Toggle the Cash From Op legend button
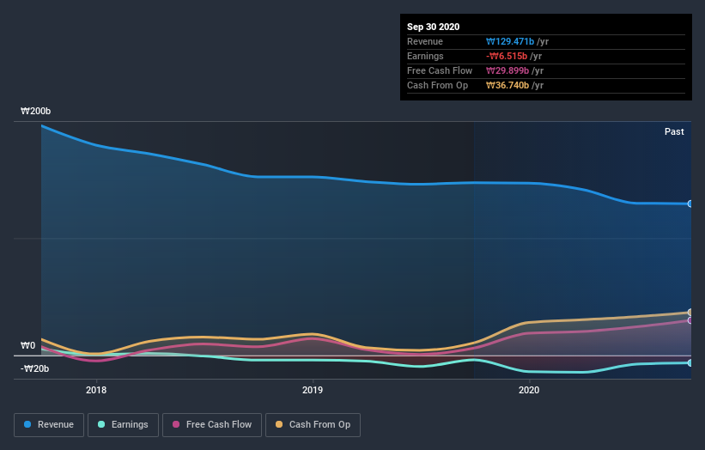 click(x=313, y=425)
